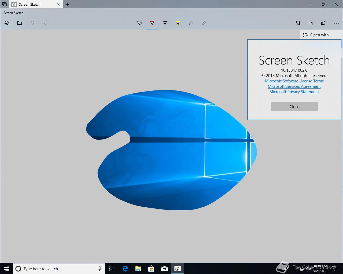
Task: Open Mail app from the taskbar
Action: 164,269
